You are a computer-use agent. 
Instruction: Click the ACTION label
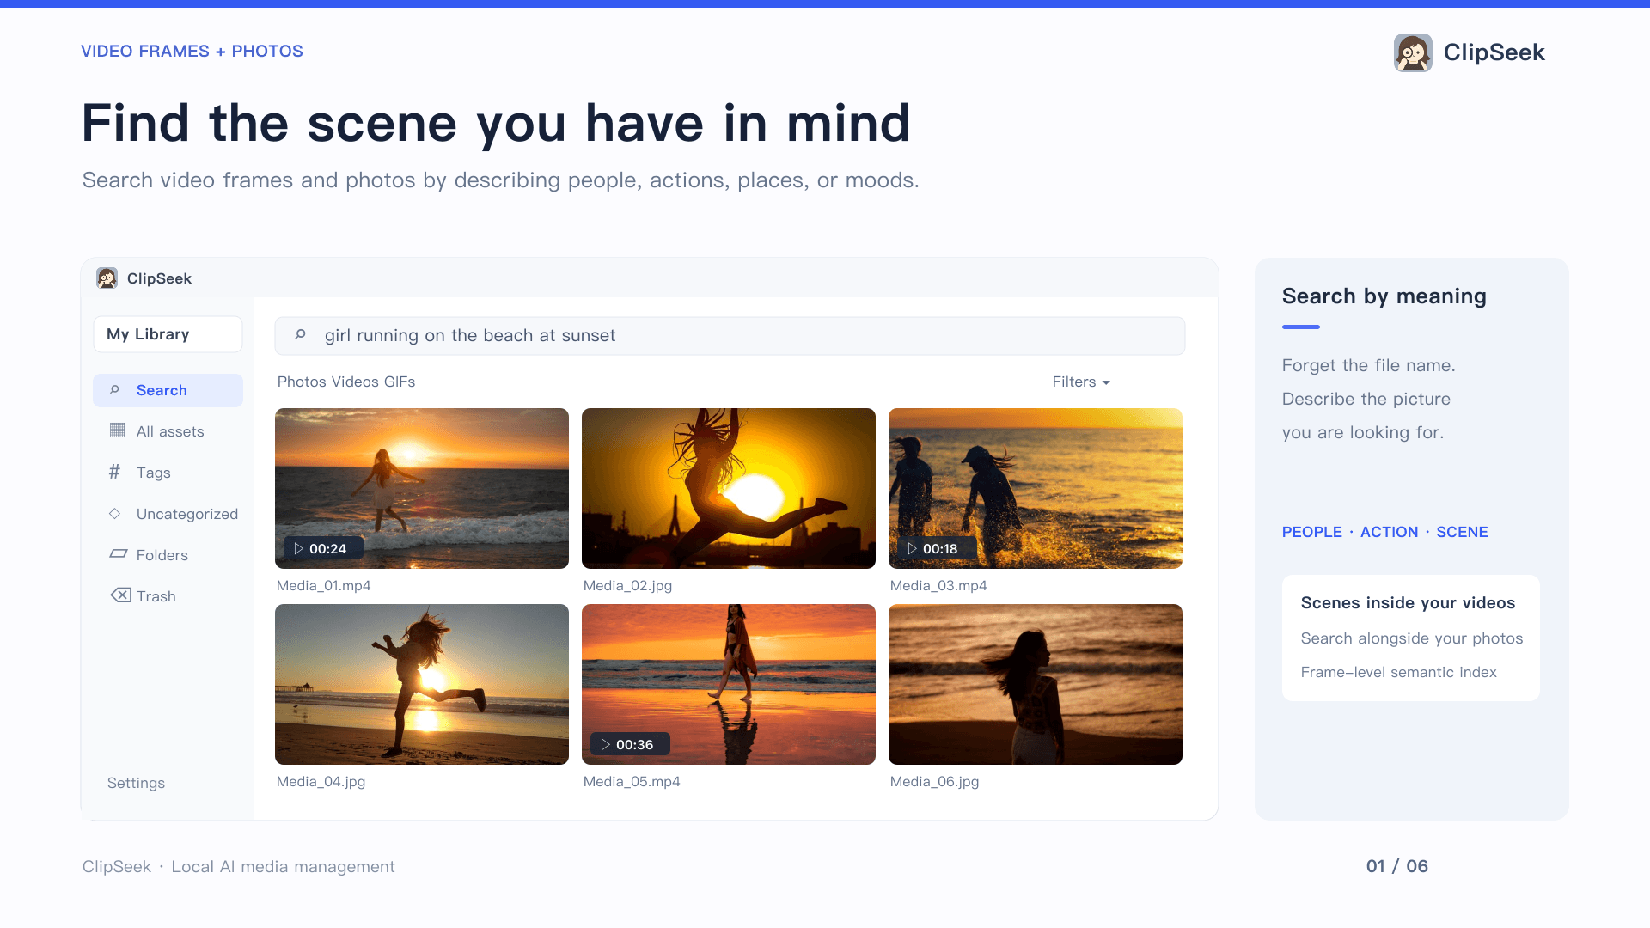point(1390,532)
